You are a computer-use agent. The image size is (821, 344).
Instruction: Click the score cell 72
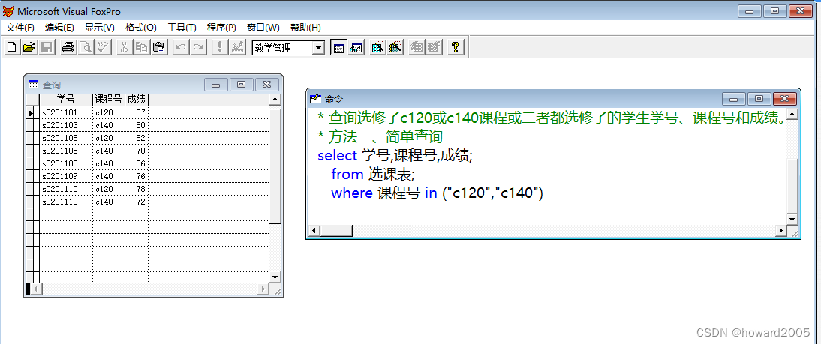coord(137,202)
